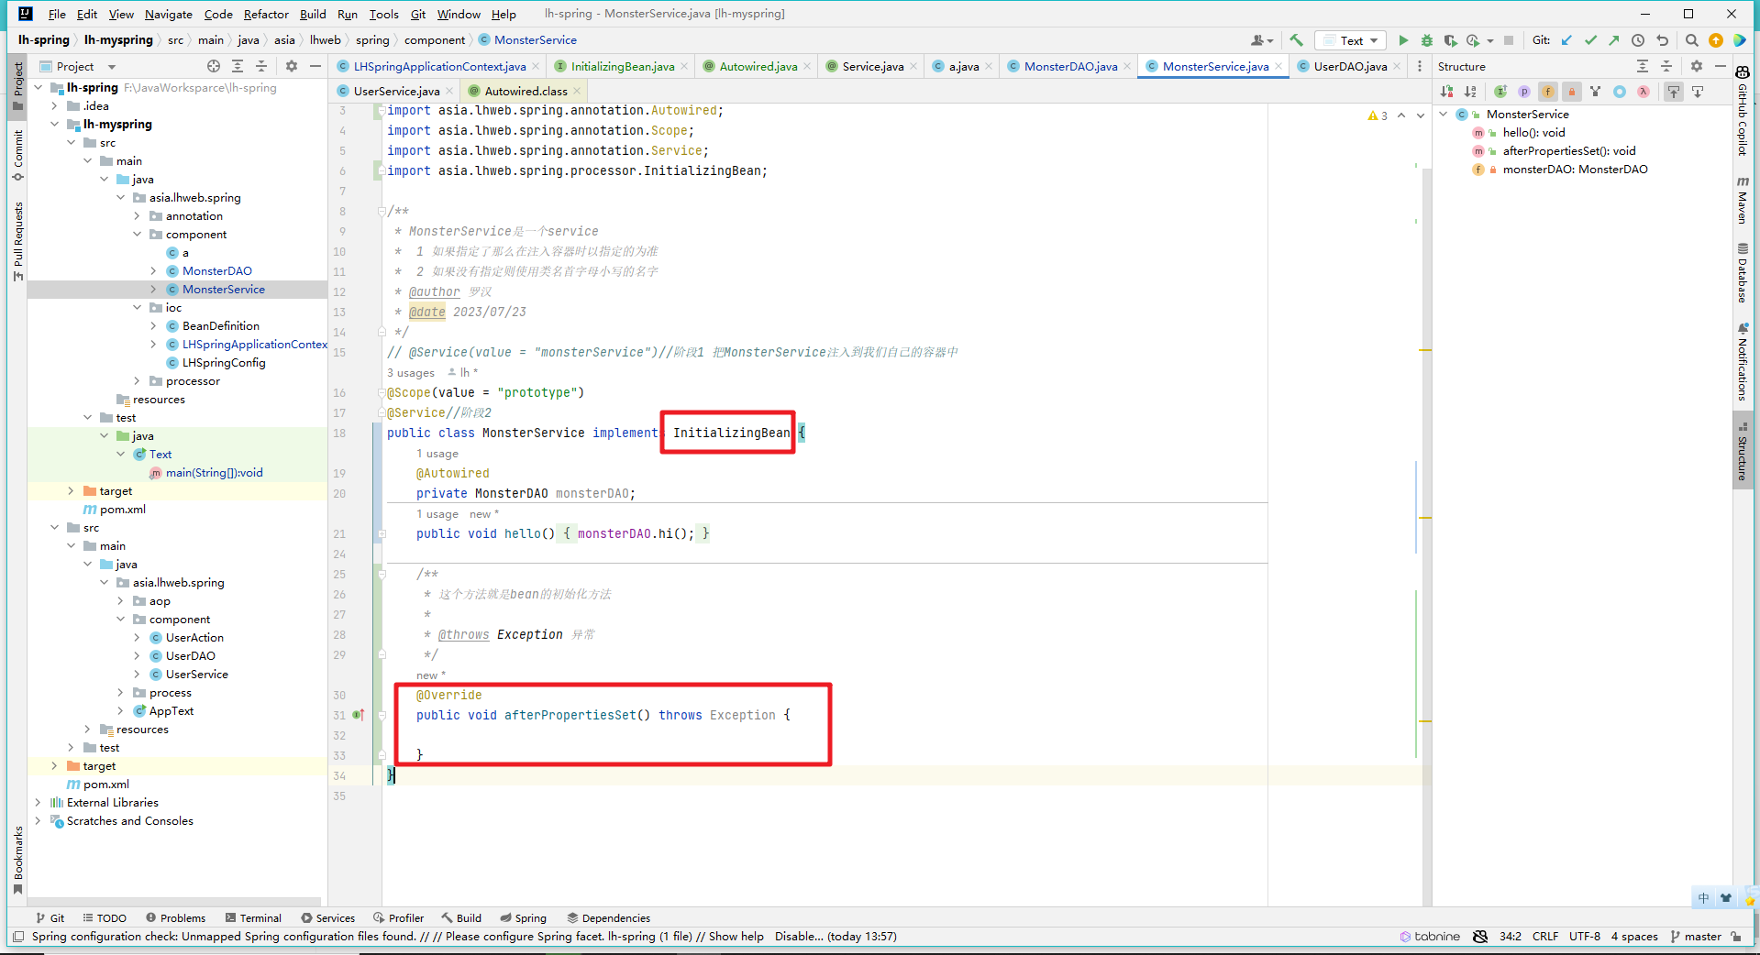Open Search Everywhere magnifier icon

click(1692, 40)
